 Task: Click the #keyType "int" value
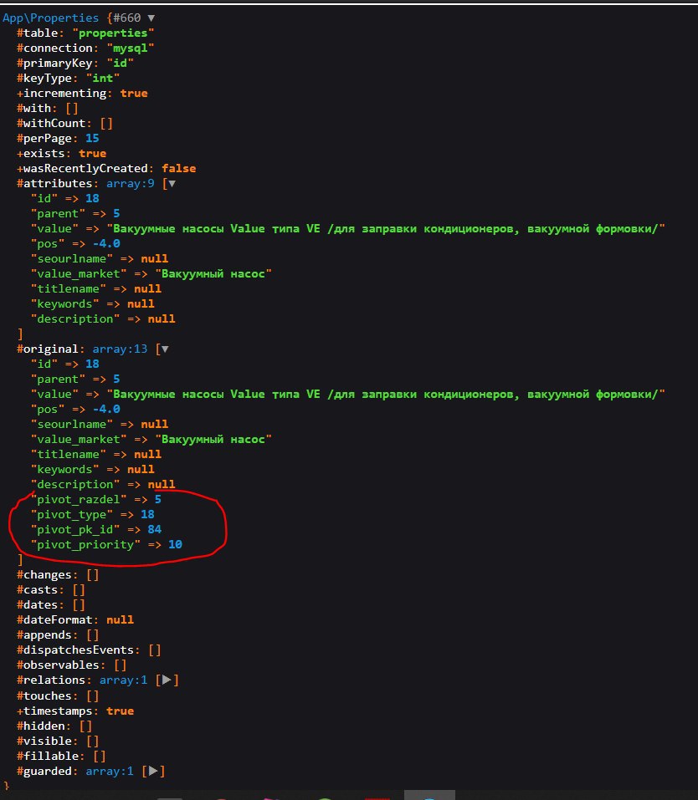103,78
